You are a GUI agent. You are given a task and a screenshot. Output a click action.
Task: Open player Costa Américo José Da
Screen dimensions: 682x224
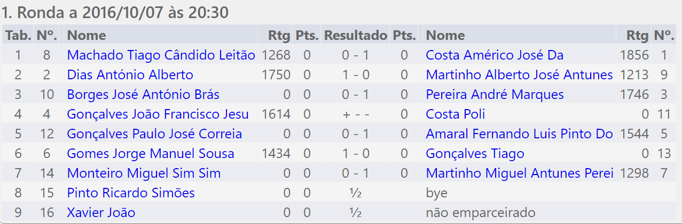pyautogui.click(x=495, y=55)
